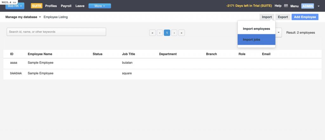The width and height of the screenshot is (325, 140).
Task: Click the Email column header
Action: point(266,54)
